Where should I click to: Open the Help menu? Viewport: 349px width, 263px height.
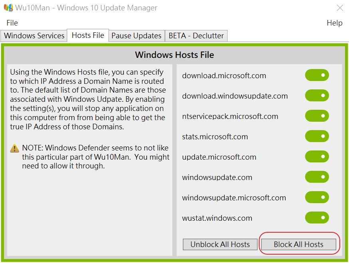pyautogui.click(x=334, y=23)
